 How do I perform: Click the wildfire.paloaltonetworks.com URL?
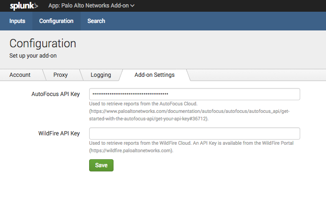pyautogui.click(x=131, y=151)
